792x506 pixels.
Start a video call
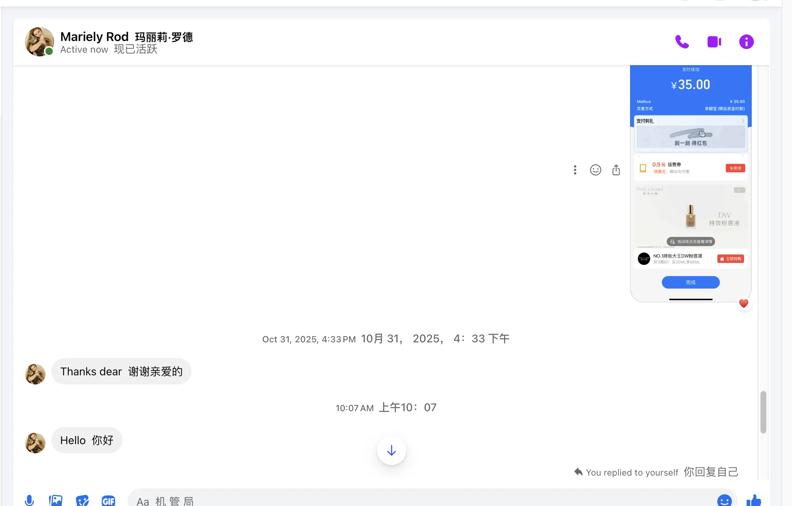coord(714,42)
